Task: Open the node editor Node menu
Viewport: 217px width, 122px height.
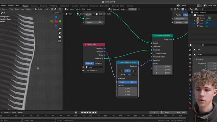Action: coord(88,9)
